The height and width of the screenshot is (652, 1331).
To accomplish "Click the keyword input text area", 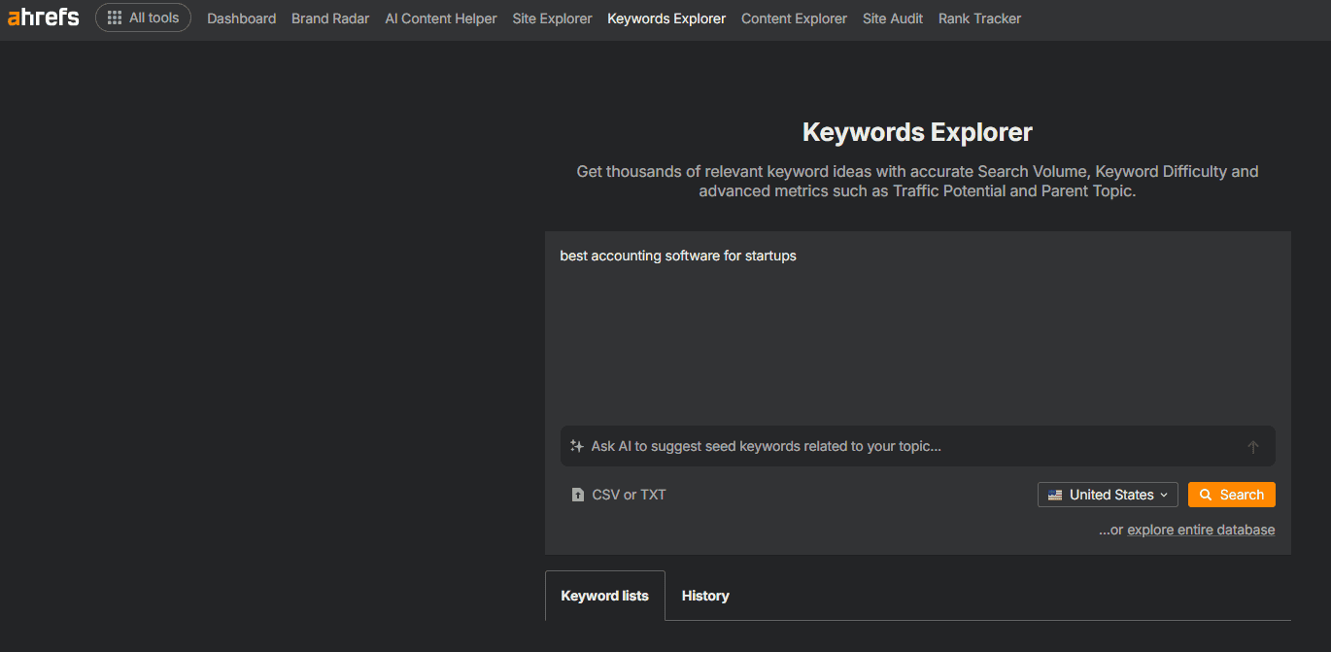I will [917, 330].
